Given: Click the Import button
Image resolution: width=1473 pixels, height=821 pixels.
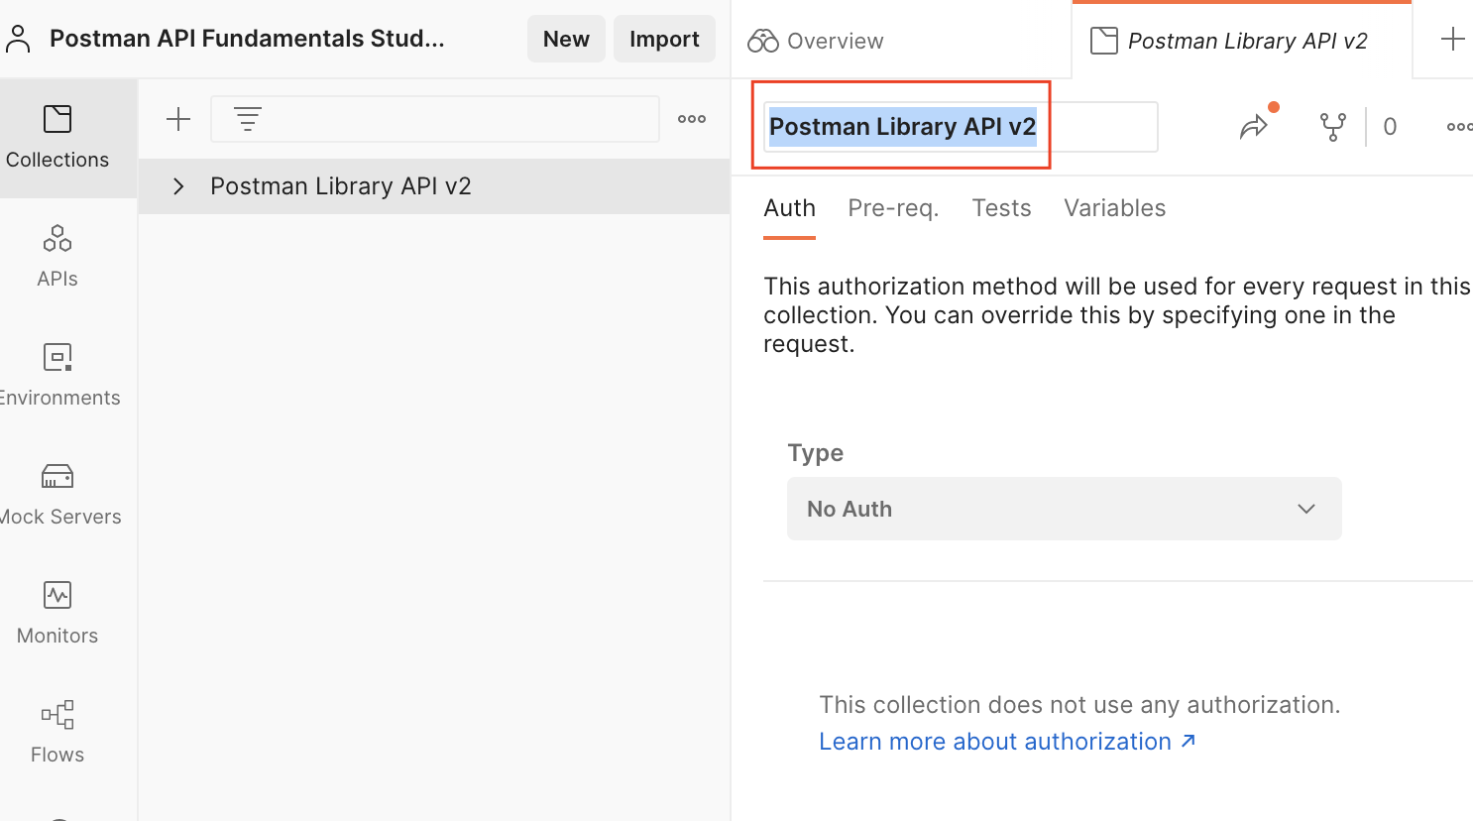Looking at the screenshot, I should tap(664, 39).
